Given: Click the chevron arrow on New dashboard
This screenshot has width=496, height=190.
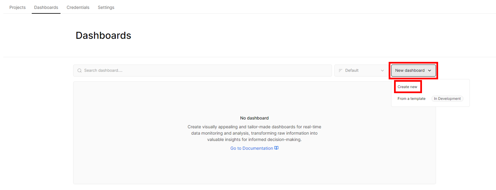Looking at the screenshot, I should click(429, 71).
